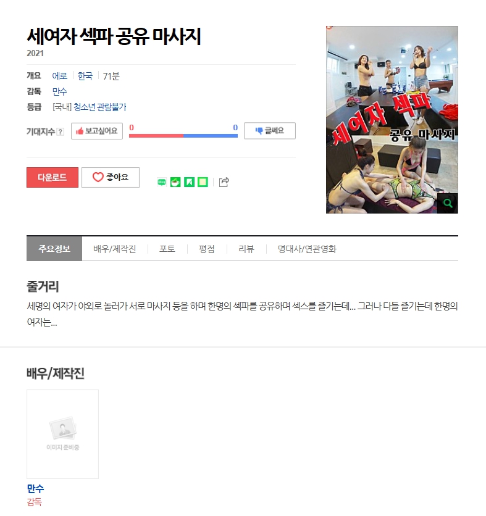Open the external share arrow icon

click(x=224, y=182)
